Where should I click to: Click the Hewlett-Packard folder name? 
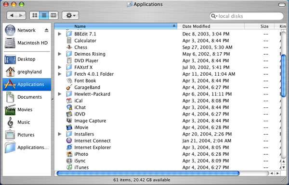pos(92,94)
